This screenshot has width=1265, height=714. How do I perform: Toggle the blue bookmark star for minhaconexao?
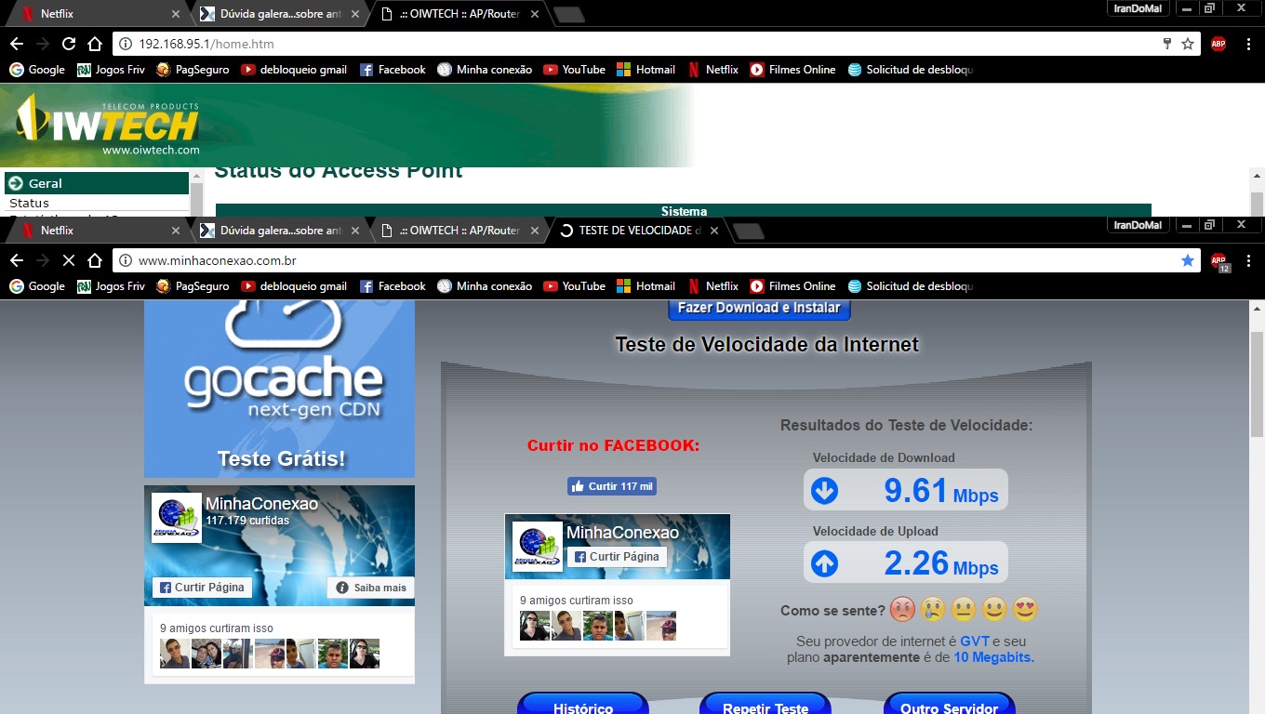[x=1188, y=260]
